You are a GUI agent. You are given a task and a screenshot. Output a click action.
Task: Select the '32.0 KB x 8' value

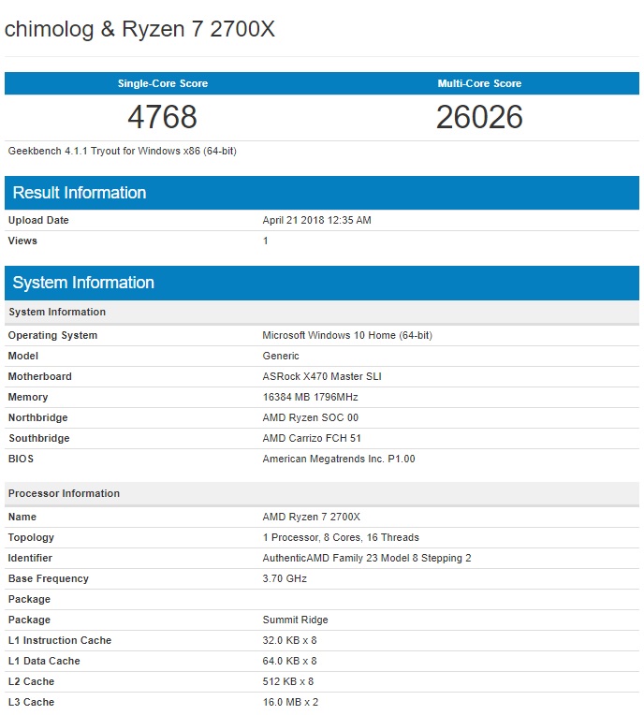(x=289, y=640)
